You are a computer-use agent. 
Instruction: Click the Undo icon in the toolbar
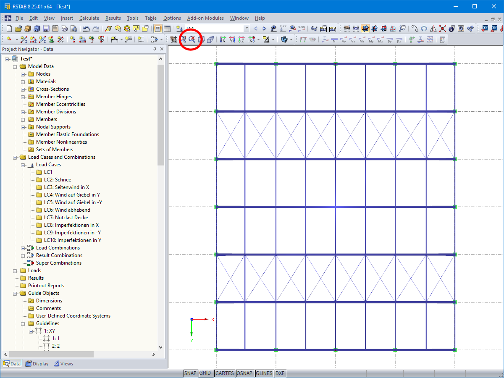[86, 28]
